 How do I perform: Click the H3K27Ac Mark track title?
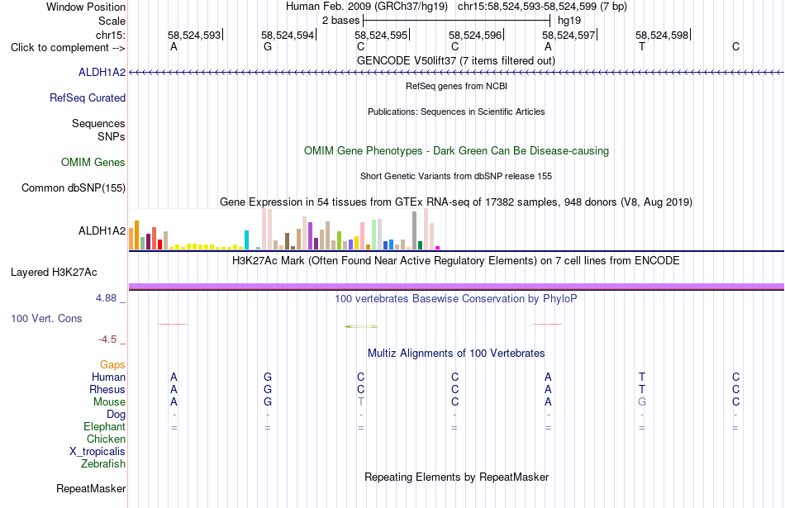tap(456, 261)
